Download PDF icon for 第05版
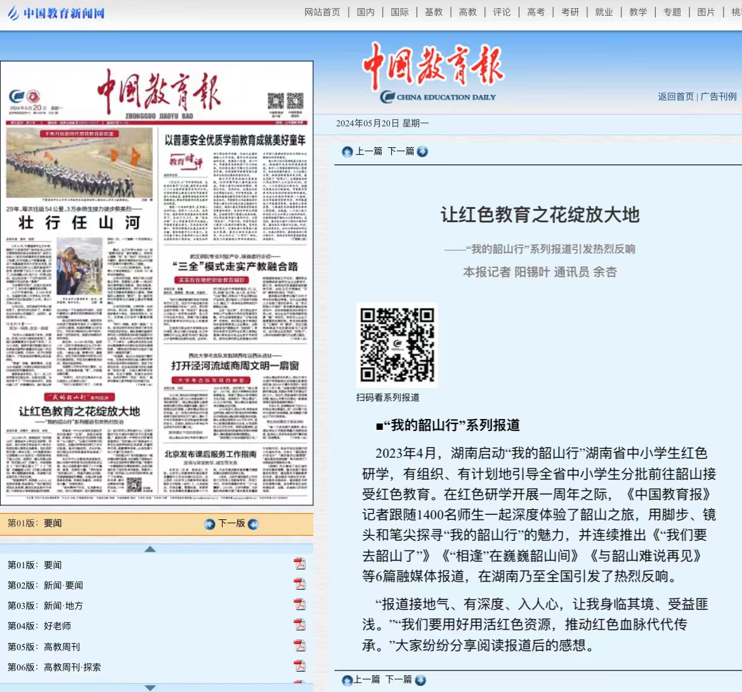Viewport: 742px width, 692px height. [x=299, y=646]
